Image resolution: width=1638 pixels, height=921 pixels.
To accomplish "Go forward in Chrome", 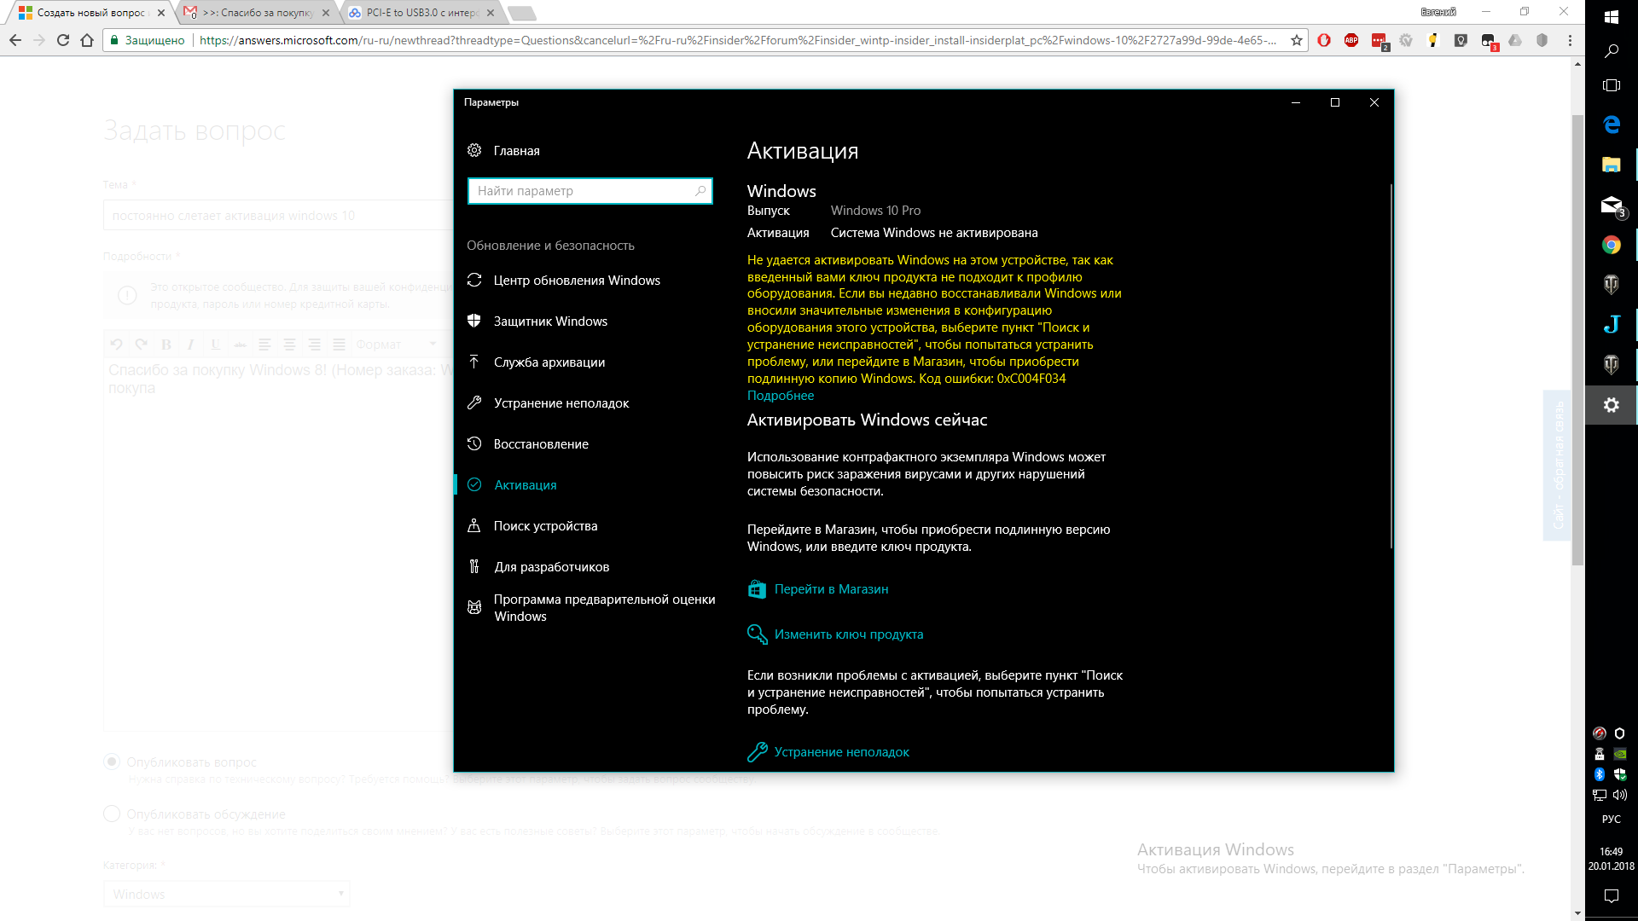I will (39, 40).
